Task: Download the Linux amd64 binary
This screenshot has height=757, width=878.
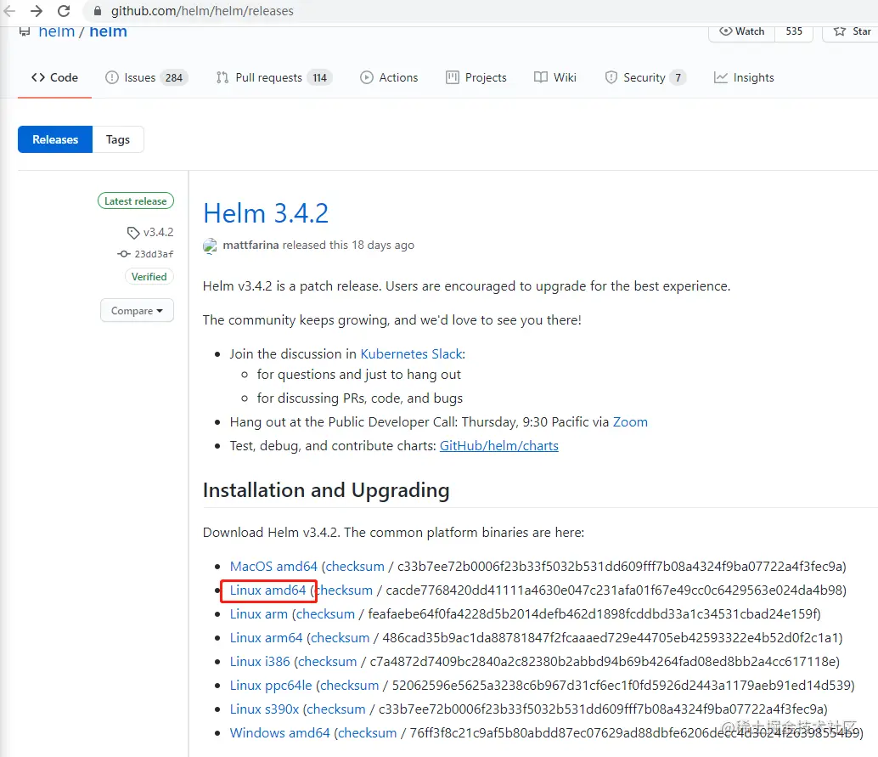Action: point(267,590)
